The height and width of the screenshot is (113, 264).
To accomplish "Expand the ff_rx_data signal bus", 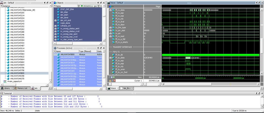I will (110, 10).
